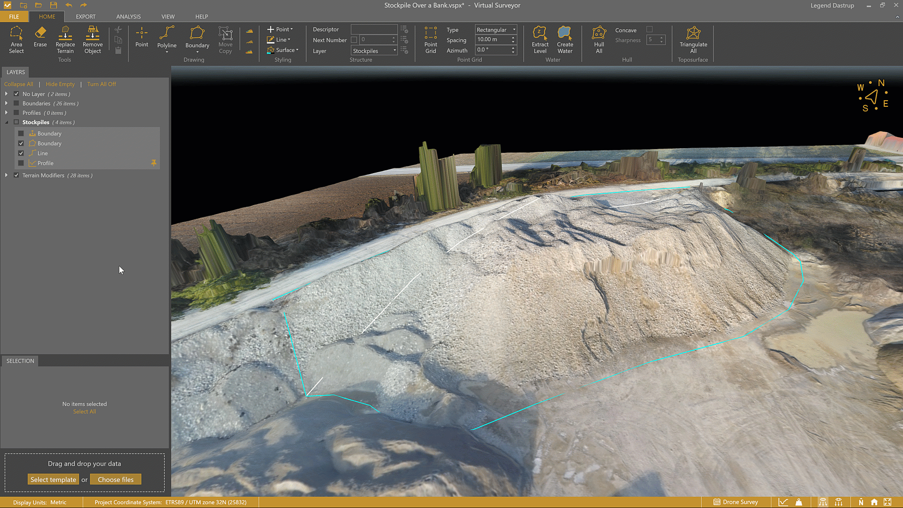Viewport: 903px width, 508px height.
Task: Choose the Polyline drawing tool
Action: (166, 38)
